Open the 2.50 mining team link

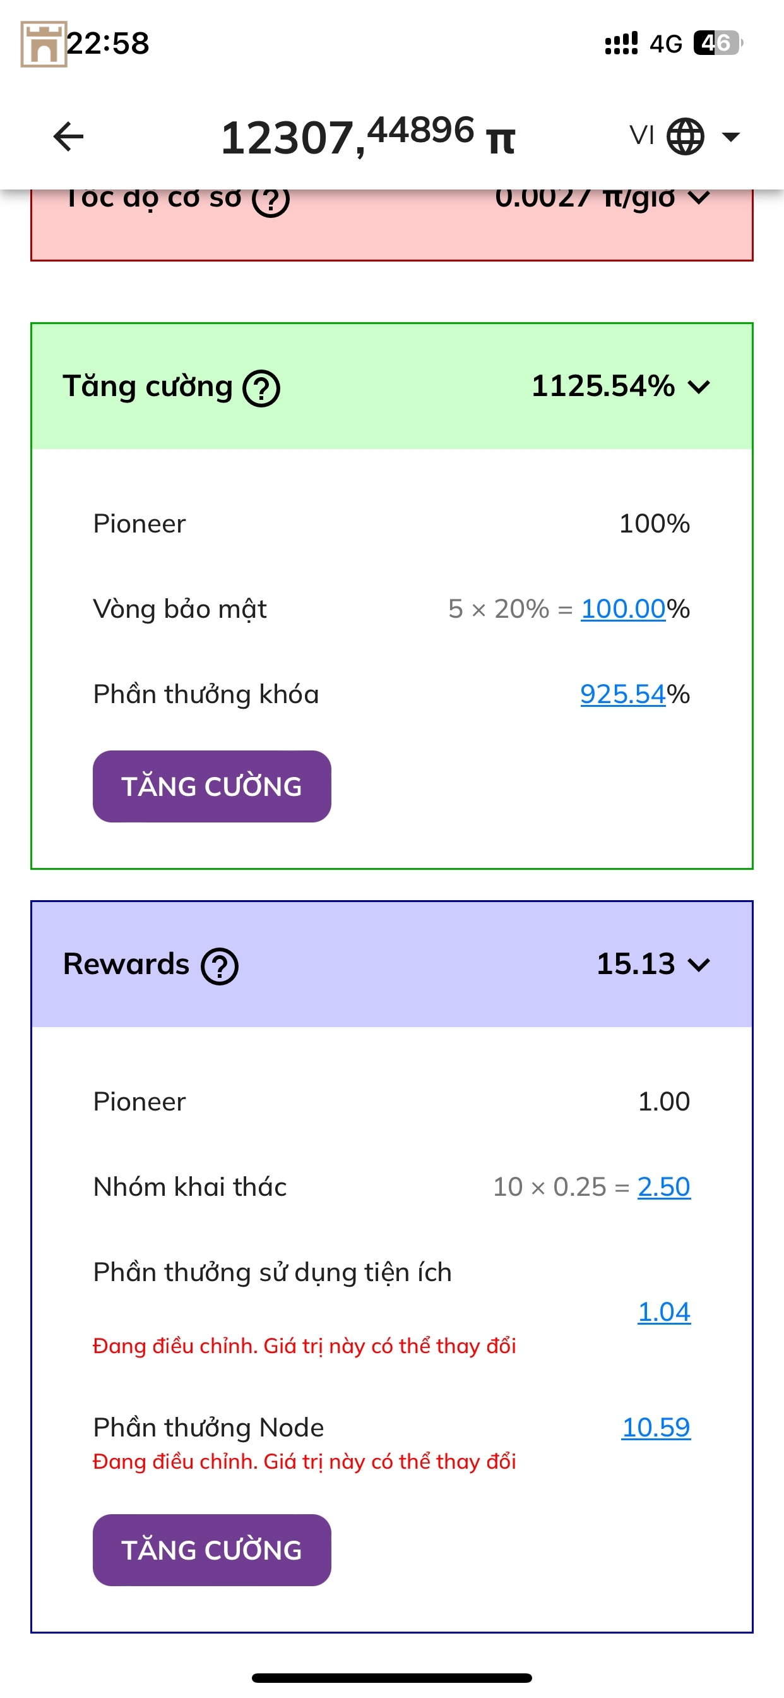click(663, 1187)
